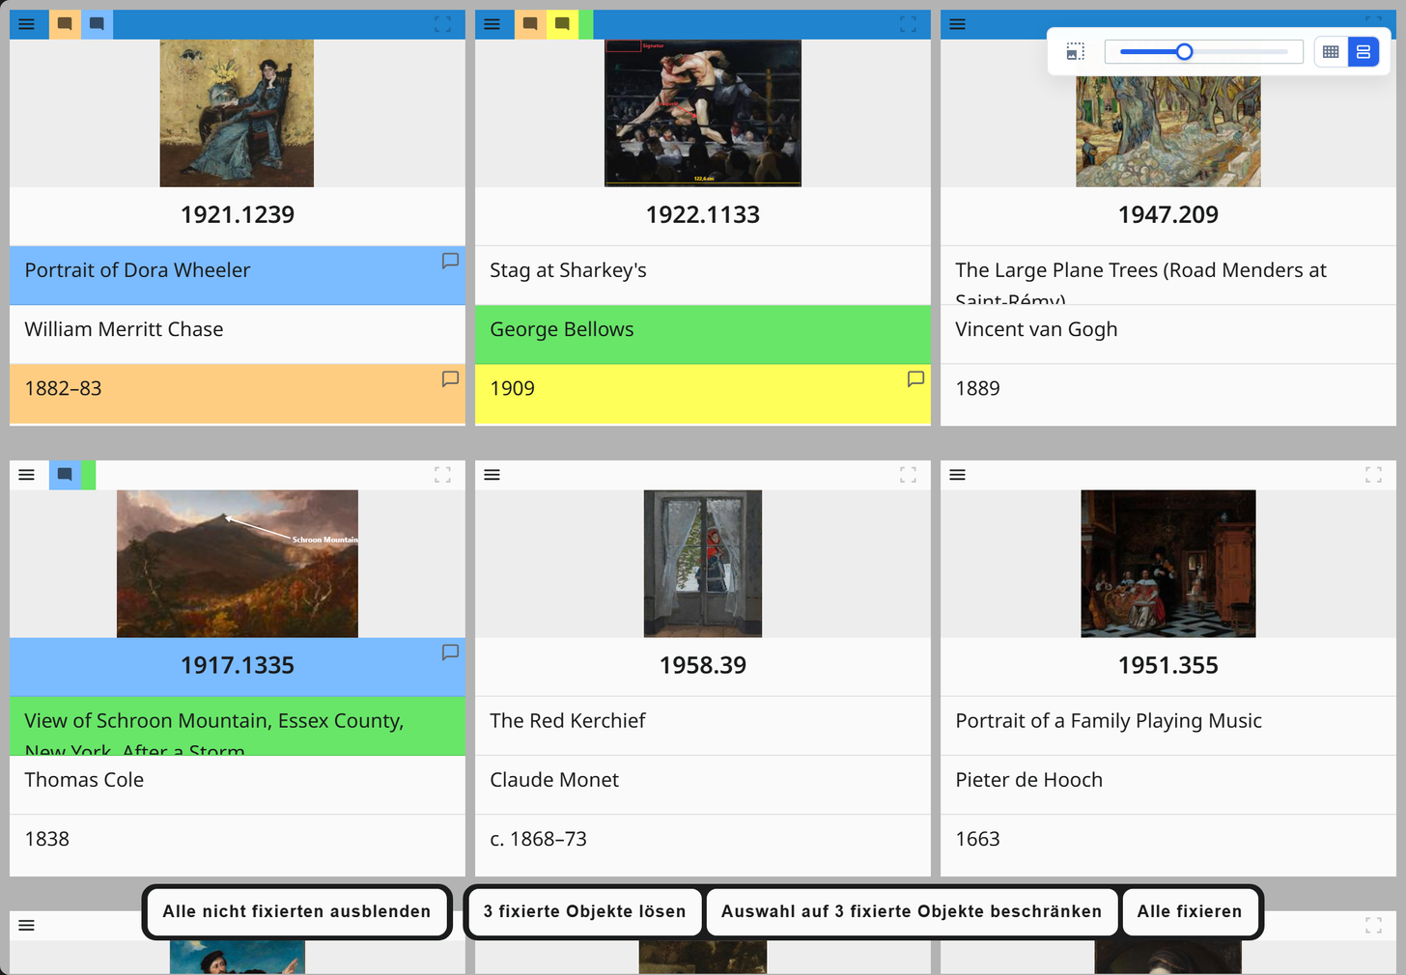Viewport: 1406px width, 975px height.
Task: Select artist 'Thomas Cole'
Action: click(84, 780)
